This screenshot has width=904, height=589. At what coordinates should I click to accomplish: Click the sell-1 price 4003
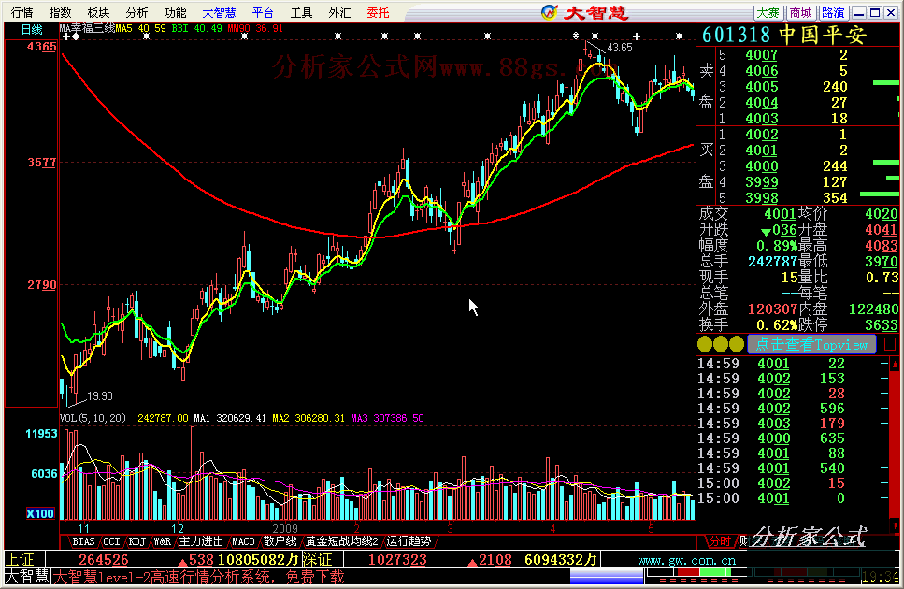click(x=762, y=119)
